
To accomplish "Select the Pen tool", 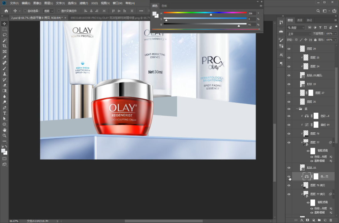I will point(4,108).
